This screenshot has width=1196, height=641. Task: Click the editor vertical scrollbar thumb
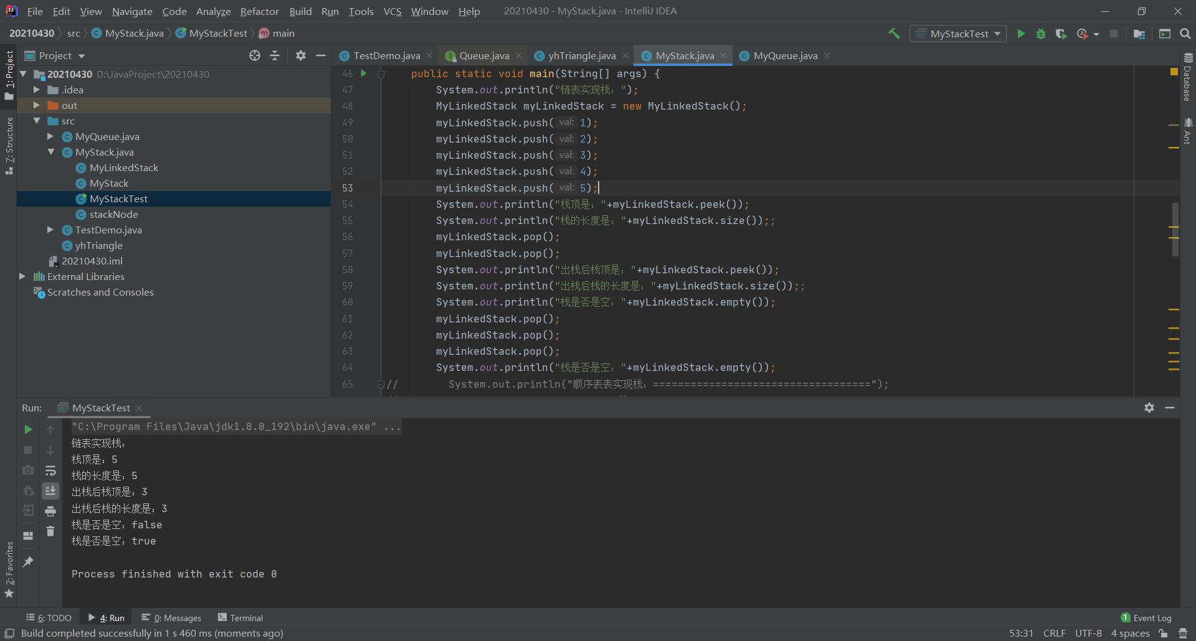[x=1175, y=229]
